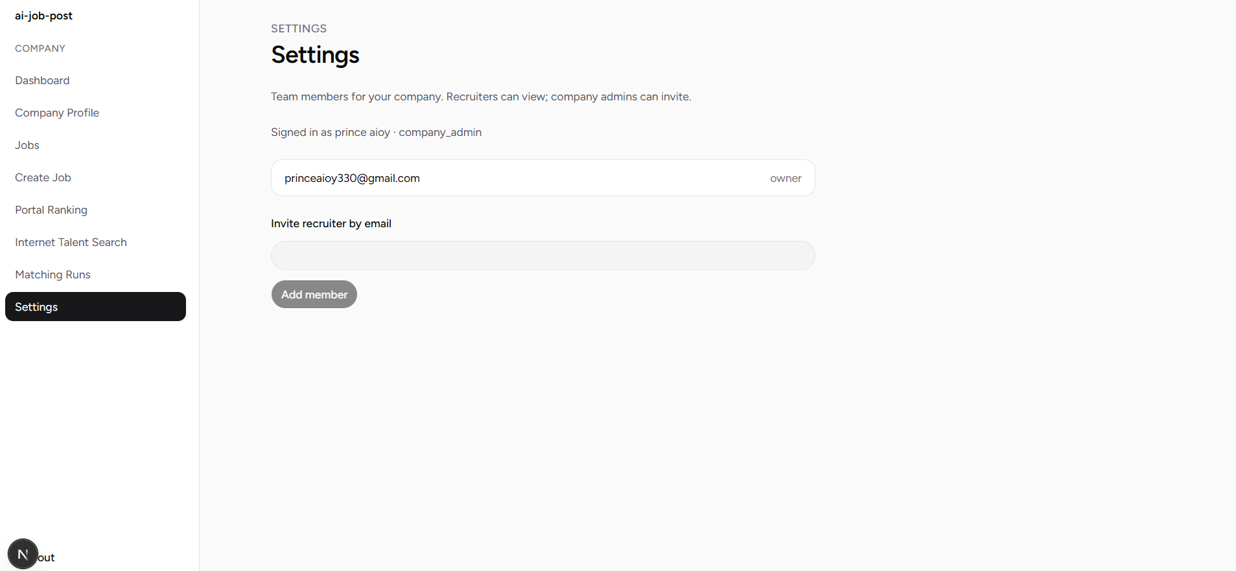This screenshot has height=571, width=1236.
Task: Focus the invite recruiter email field
Action: (543, 256)
